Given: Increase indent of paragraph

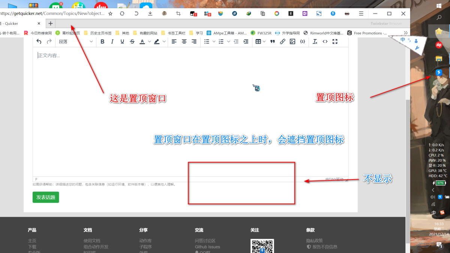Looking at the screenshot, I should 246,42.
